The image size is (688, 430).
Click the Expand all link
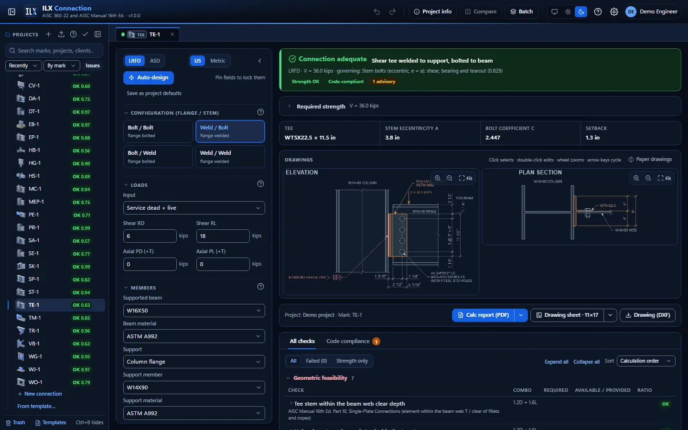tap(557, 362)
